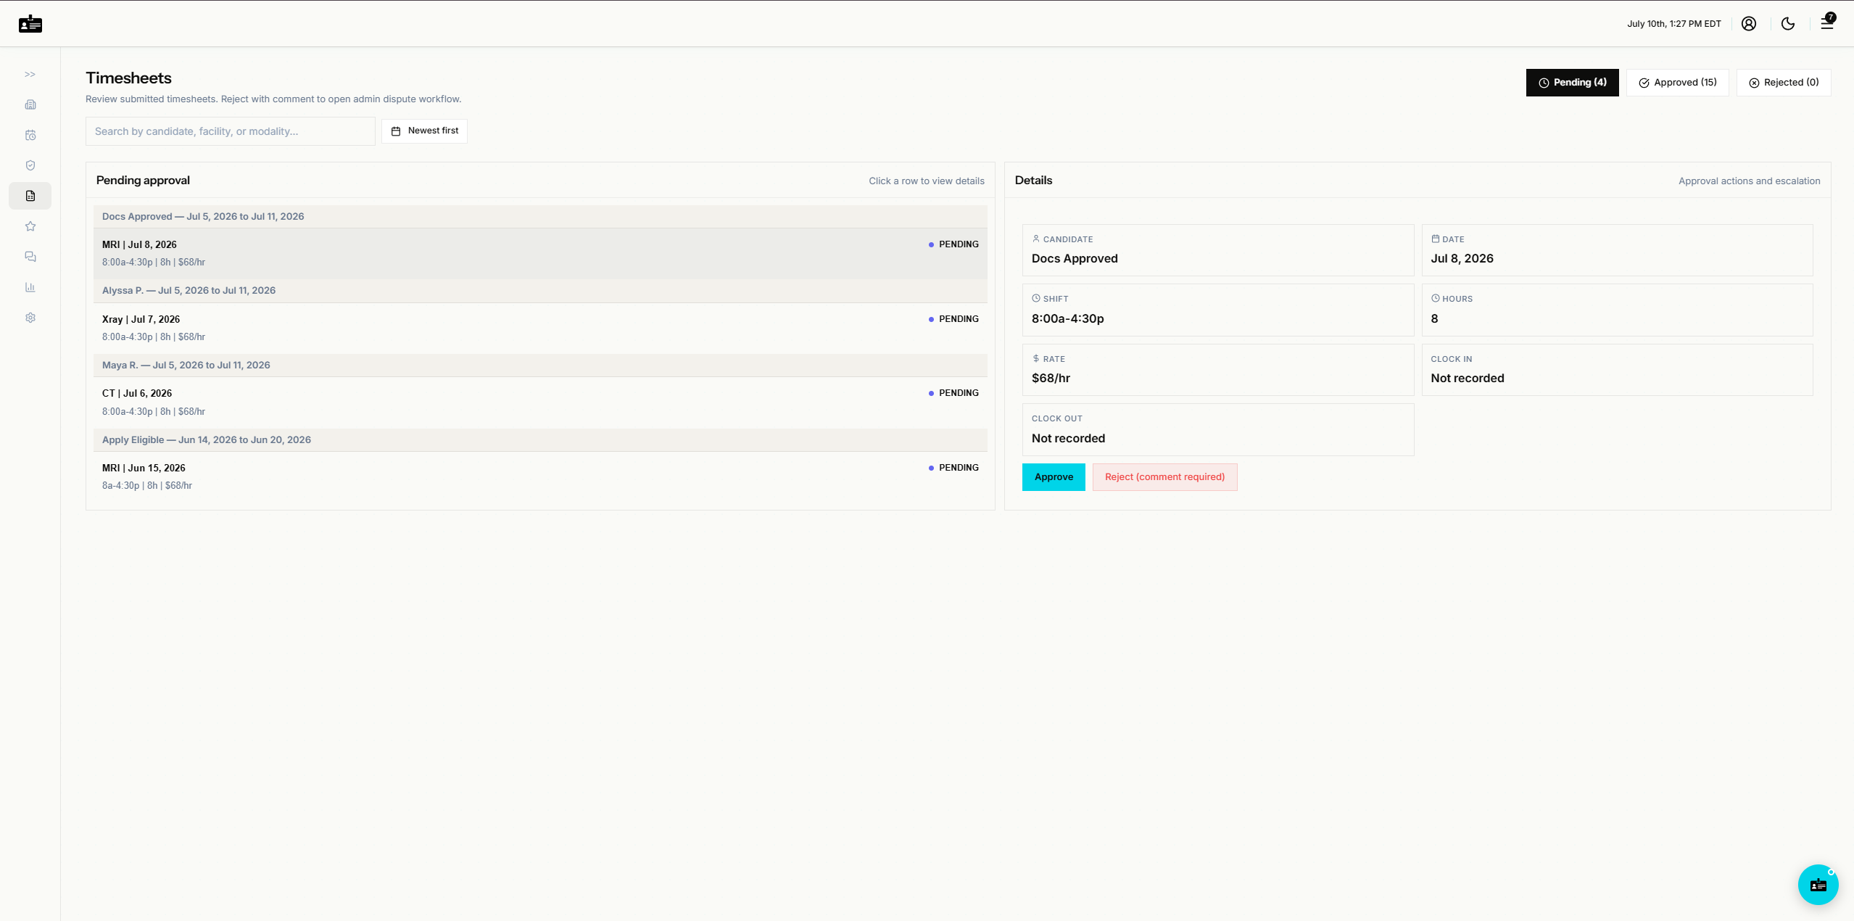Switch to the Rejected (0) tab
The image size is (1854, 921).
click(x=1783, y=83)
